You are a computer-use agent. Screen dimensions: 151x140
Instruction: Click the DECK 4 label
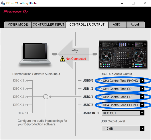click(19, 105)
